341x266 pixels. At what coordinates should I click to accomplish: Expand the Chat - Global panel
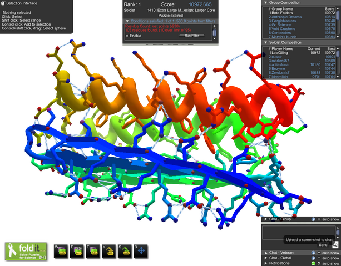[x=266, y=258]
